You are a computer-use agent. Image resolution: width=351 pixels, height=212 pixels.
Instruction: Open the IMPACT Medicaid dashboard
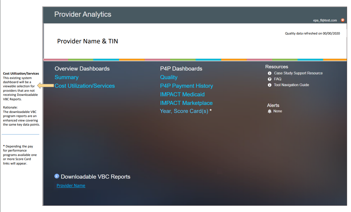click(182, 94)
